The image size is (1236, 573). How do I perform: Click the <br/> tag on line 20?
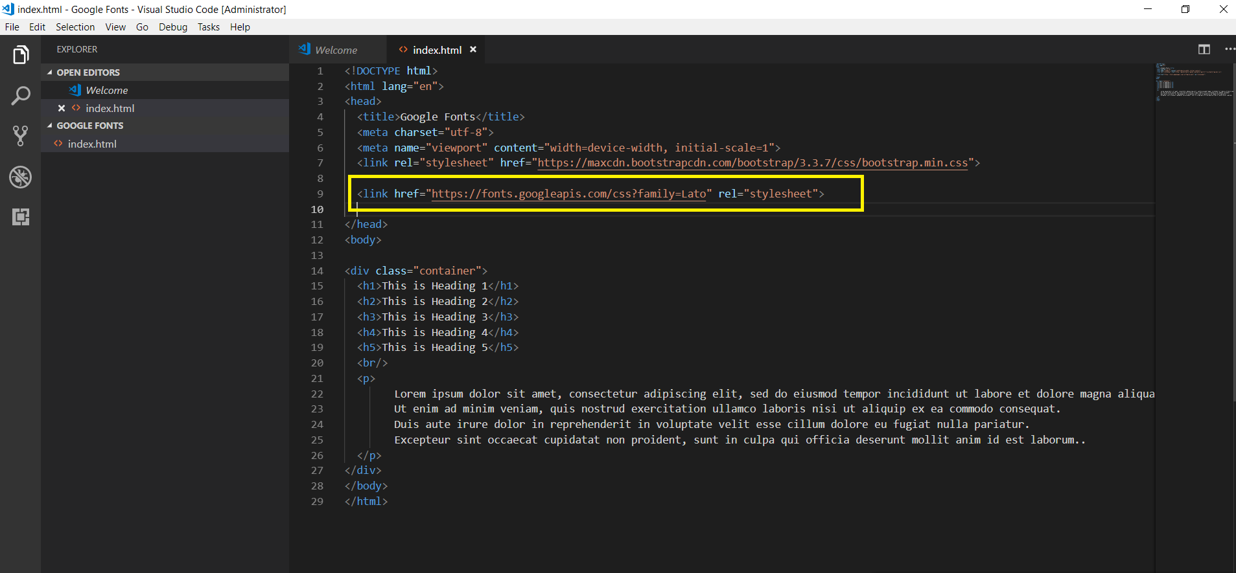coord(373,363)
